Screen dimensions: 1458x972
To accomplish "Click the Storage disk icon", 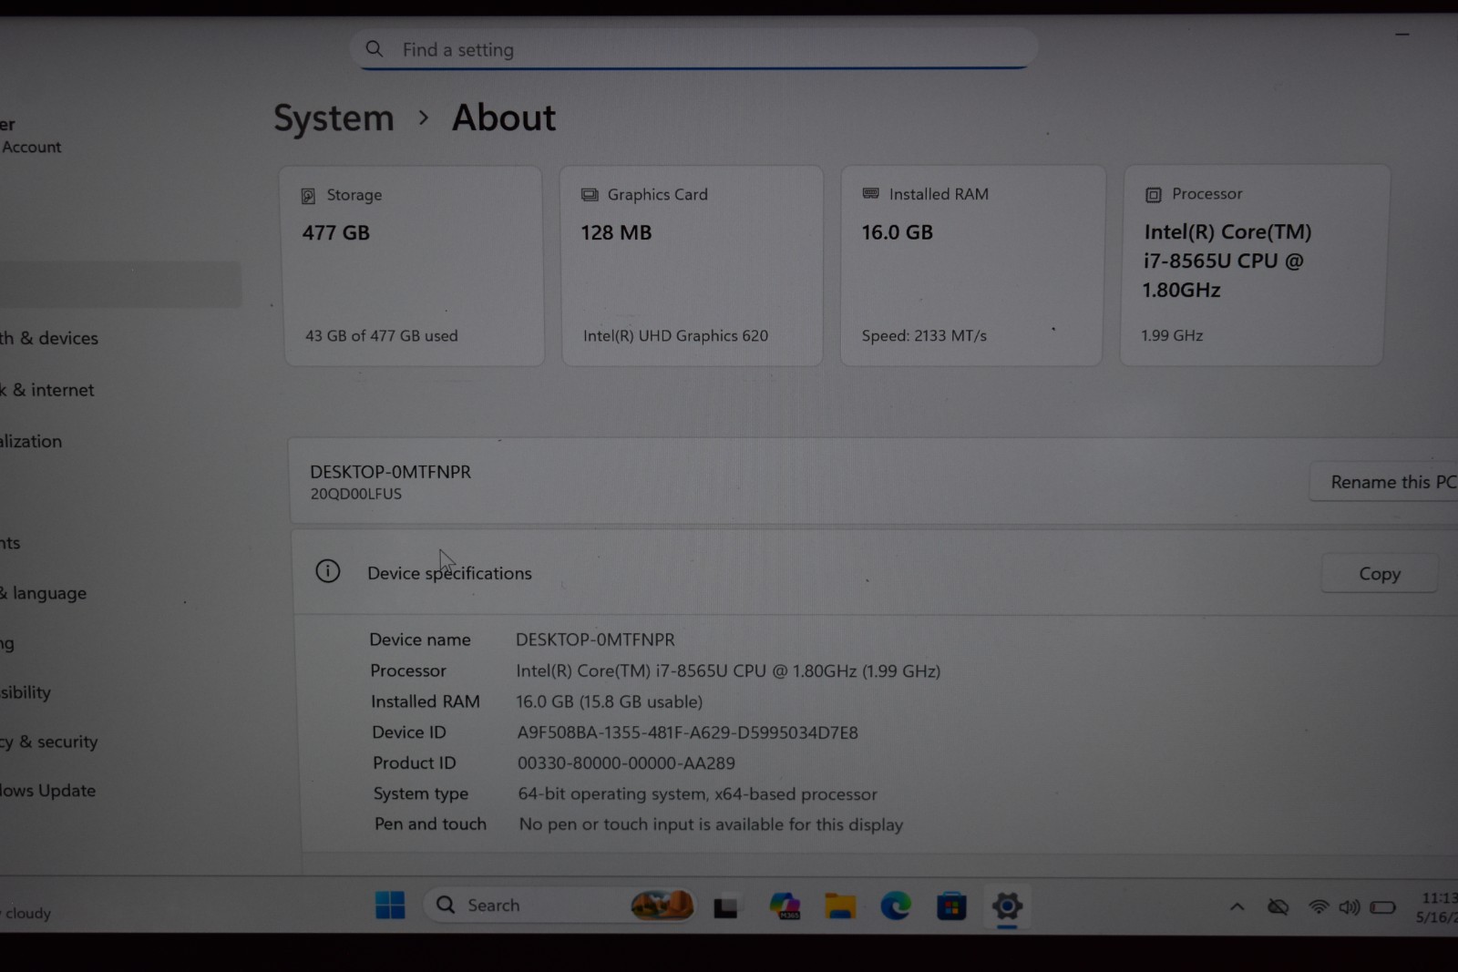I will point(308,196).
